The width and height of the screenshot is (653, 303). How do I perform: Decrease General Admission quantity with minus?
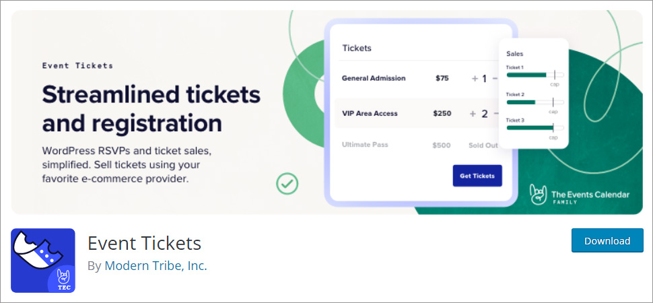(x=495, y=78)
